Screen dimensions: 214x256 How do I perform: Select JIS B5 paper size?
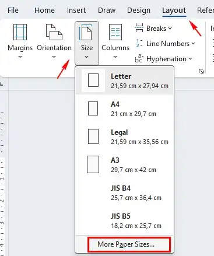click(124, 220)
